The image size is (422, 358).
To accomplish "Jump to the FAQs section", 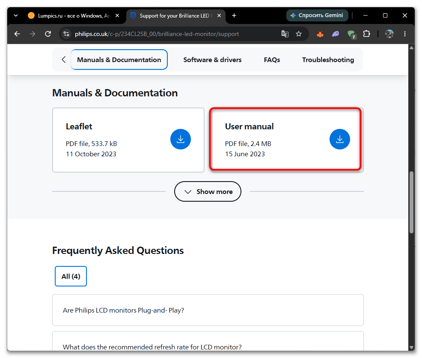I will coord(272,60).
